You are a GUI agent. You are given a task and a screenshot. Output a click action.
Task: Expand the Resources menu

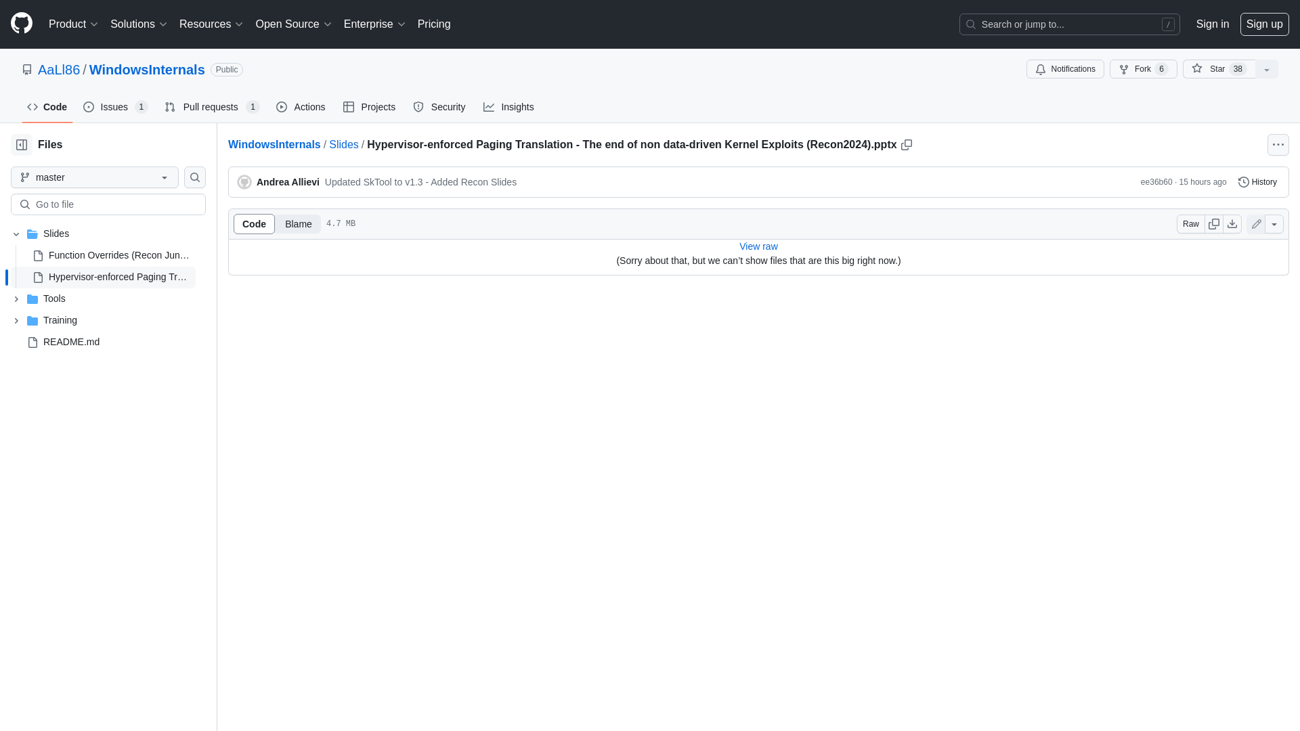tap(211, 24)
